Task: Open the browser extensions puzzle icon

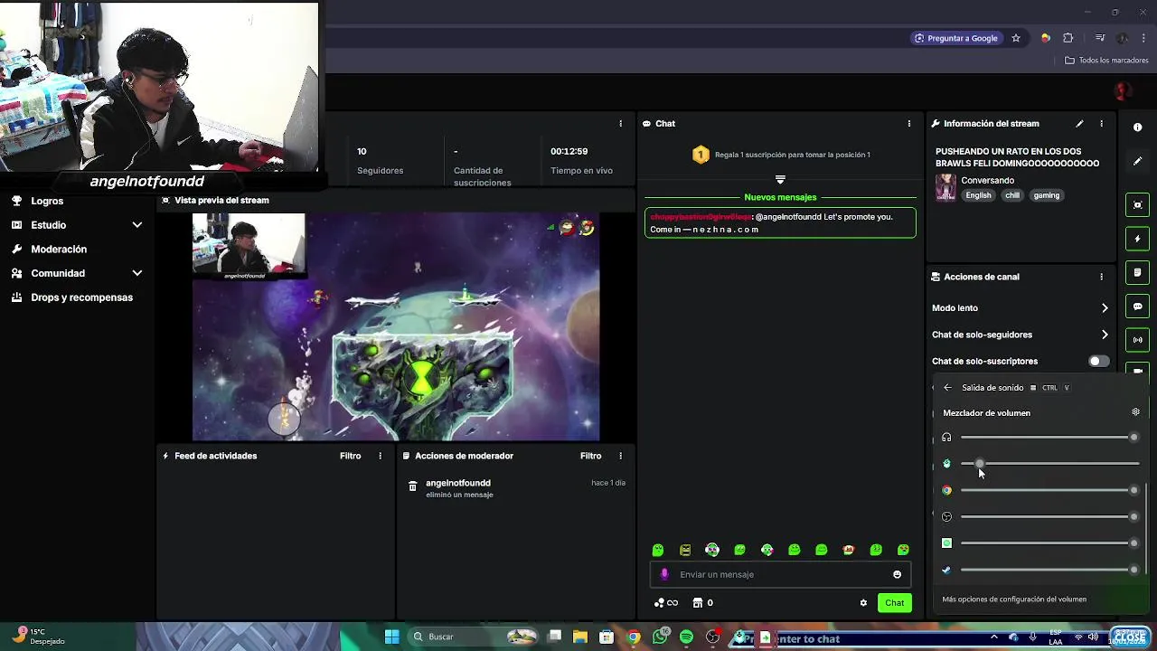Action: (1068, 38)
